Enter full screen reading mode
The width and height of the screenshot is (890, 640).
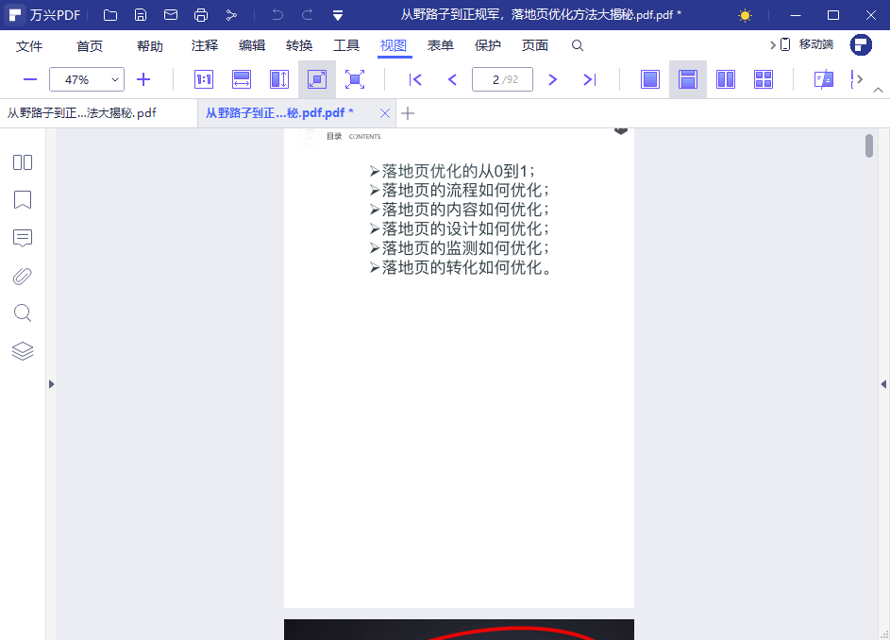355,79
